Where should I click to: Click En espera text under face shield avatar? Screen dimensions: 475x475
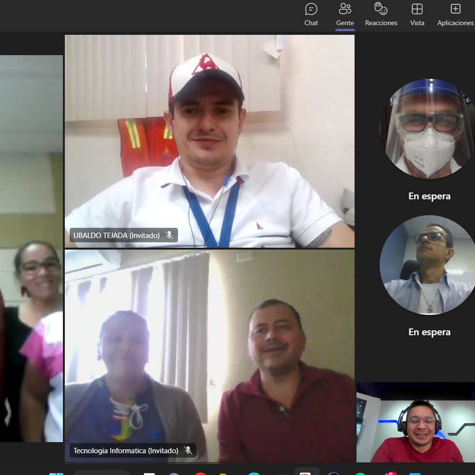(429, 196)
